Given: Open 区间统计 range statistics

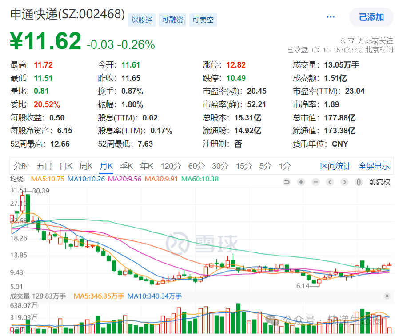Looking at the screenshot, I should 335,166.
